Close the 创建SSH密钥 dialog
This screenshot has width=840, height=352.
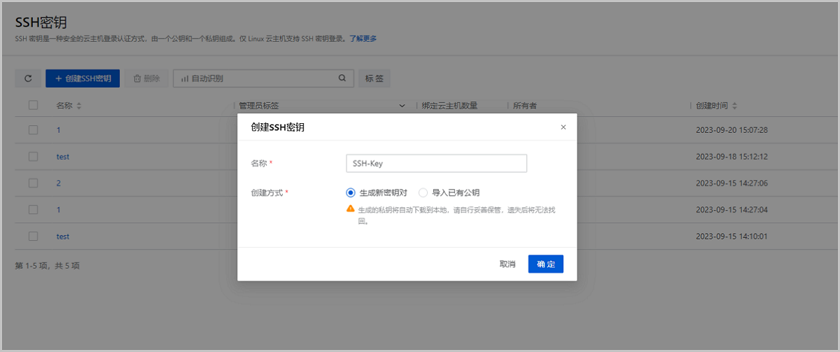[x=563, y=127]
